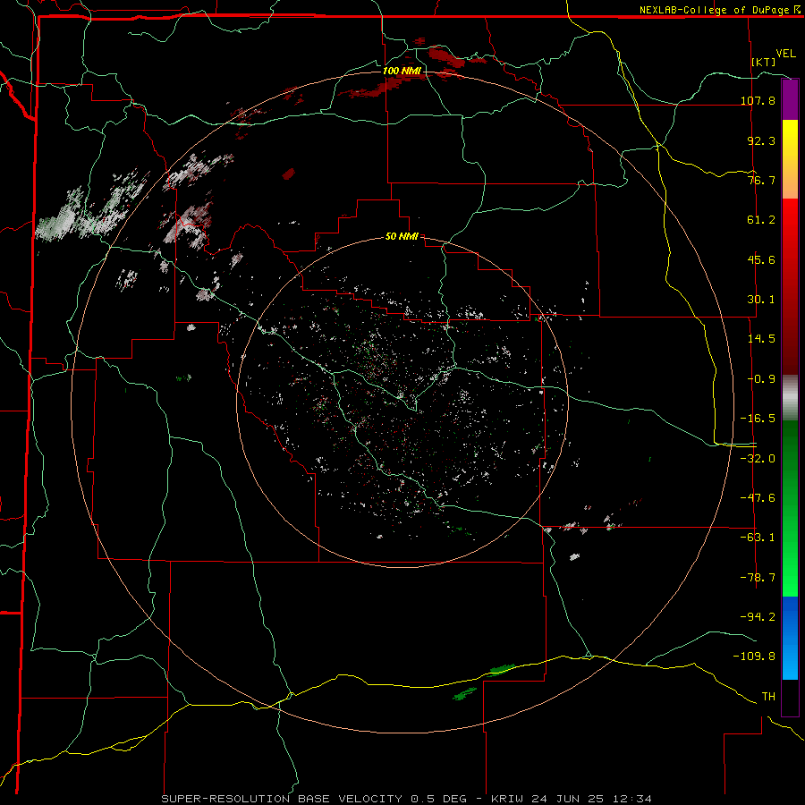This screenshot has height=805, width=805.
Task: Click the -109.8 value on velocity scale
Action: pos(754,657)
